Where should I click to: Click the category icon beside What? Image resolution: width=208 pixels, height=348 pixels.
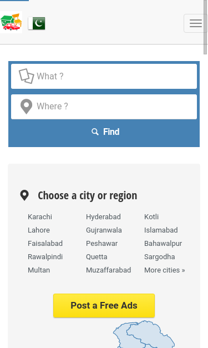pos(27,76)
